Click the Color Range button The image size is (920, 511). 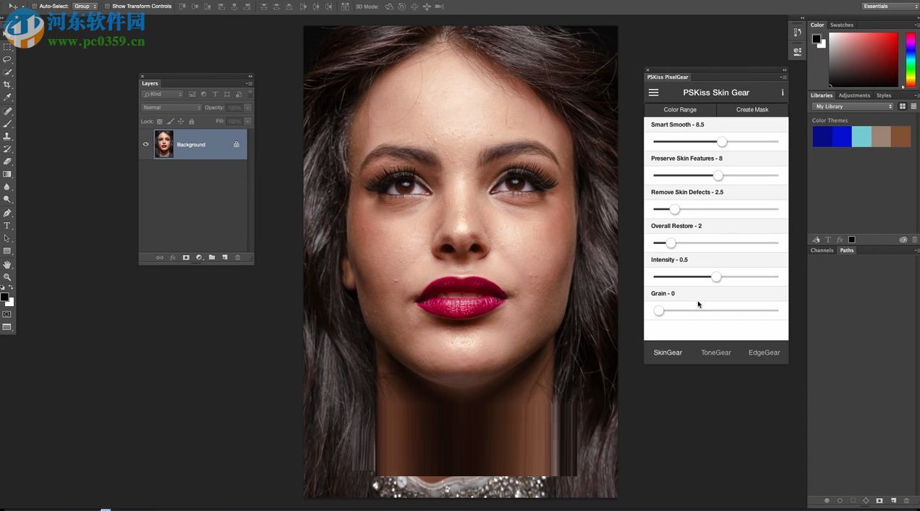click(680, 110)
